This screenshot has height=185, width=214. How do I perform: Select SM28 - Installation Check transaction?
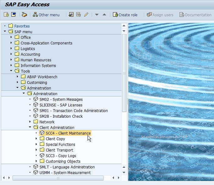pyautogui.click(x=61, y=116)
